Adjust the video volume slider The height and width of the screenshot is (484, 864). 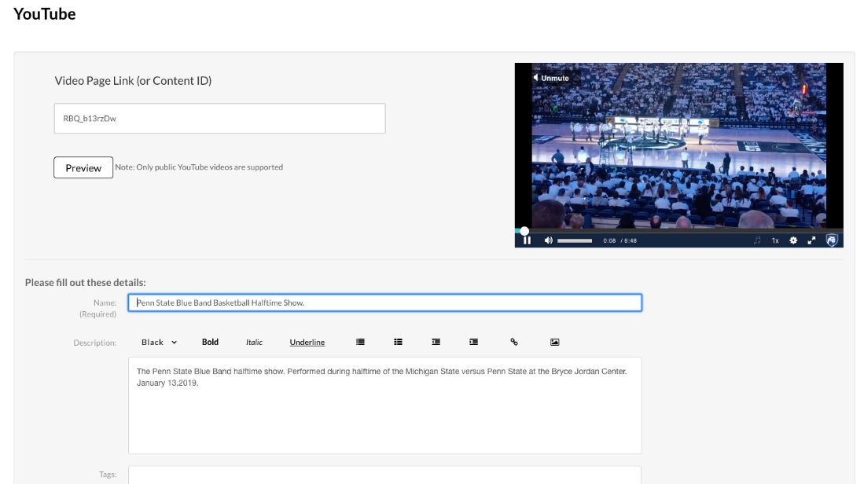(x=575, y=240)
